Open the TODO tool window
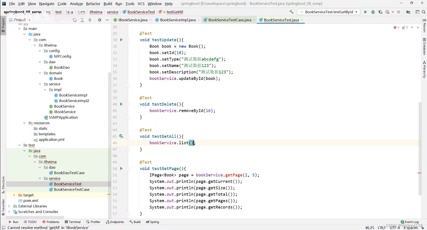The height and width of the screenshot is (230, 427). tap(30, 222)
